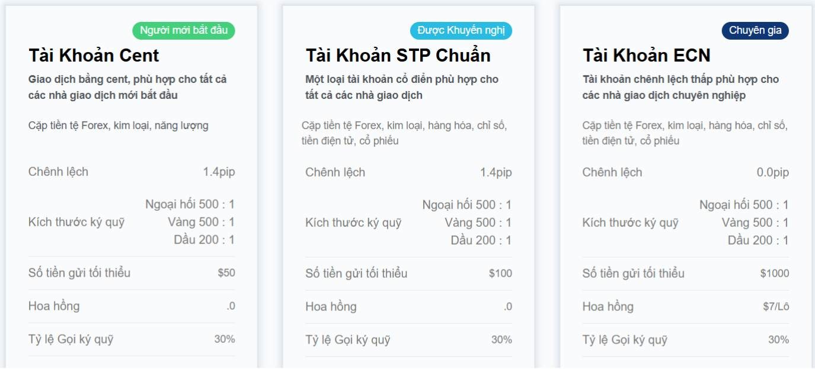Click the "Tài Khoản ECN" title

(646, 56)
